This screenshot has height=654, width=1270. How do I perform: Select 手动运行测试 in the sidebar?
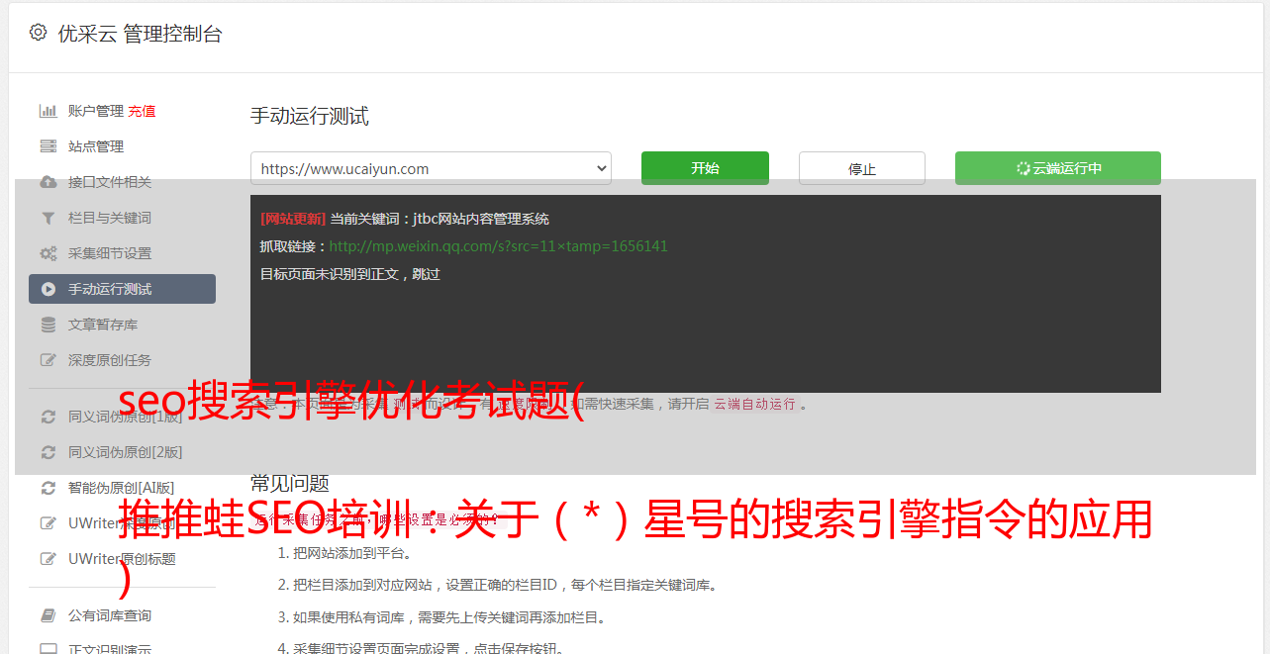[122, 289]
